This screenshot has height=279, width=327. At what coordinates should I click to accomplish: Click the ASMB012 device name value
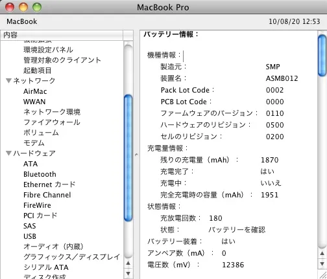282,78
